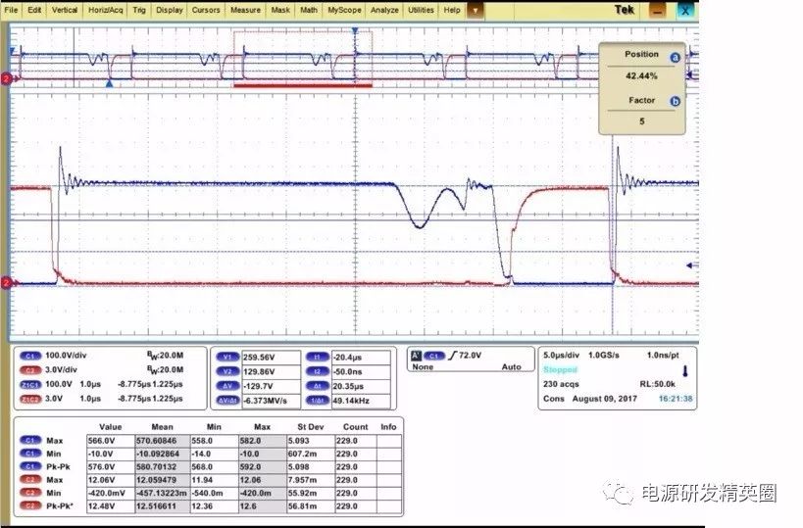Image resolution: width=803 pixels, height=528 pixels.
Task: Click the Z1C1 zoom channel badge
Action: (29, 386)
